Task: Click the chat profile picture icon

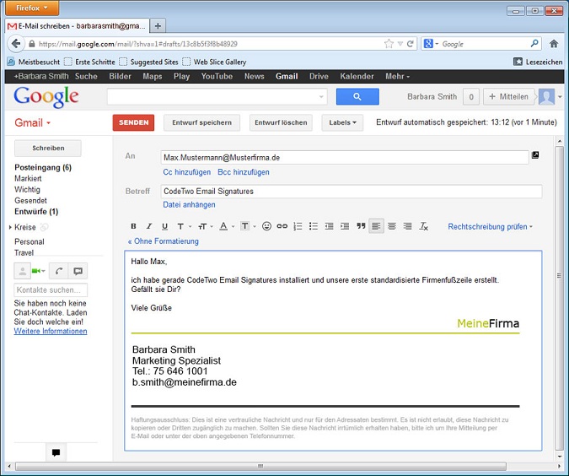Action: pos(23,271)
